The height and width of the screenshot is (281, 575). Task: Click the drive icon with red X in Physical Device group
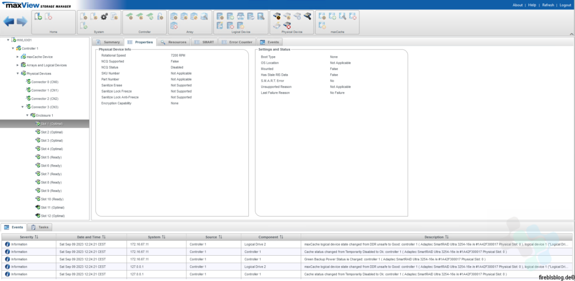coord(287,26)
